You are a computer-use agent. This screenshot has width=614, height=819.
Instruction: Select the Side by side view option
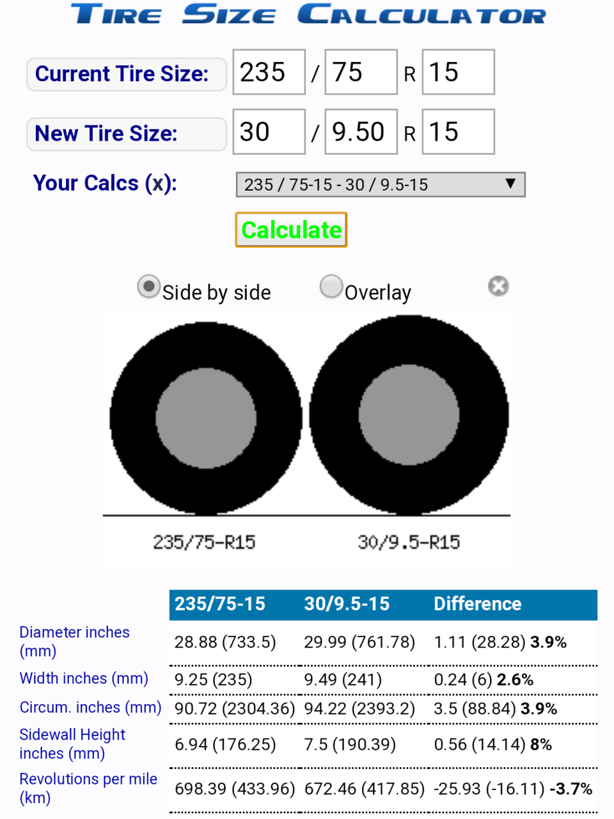[149, 287]
